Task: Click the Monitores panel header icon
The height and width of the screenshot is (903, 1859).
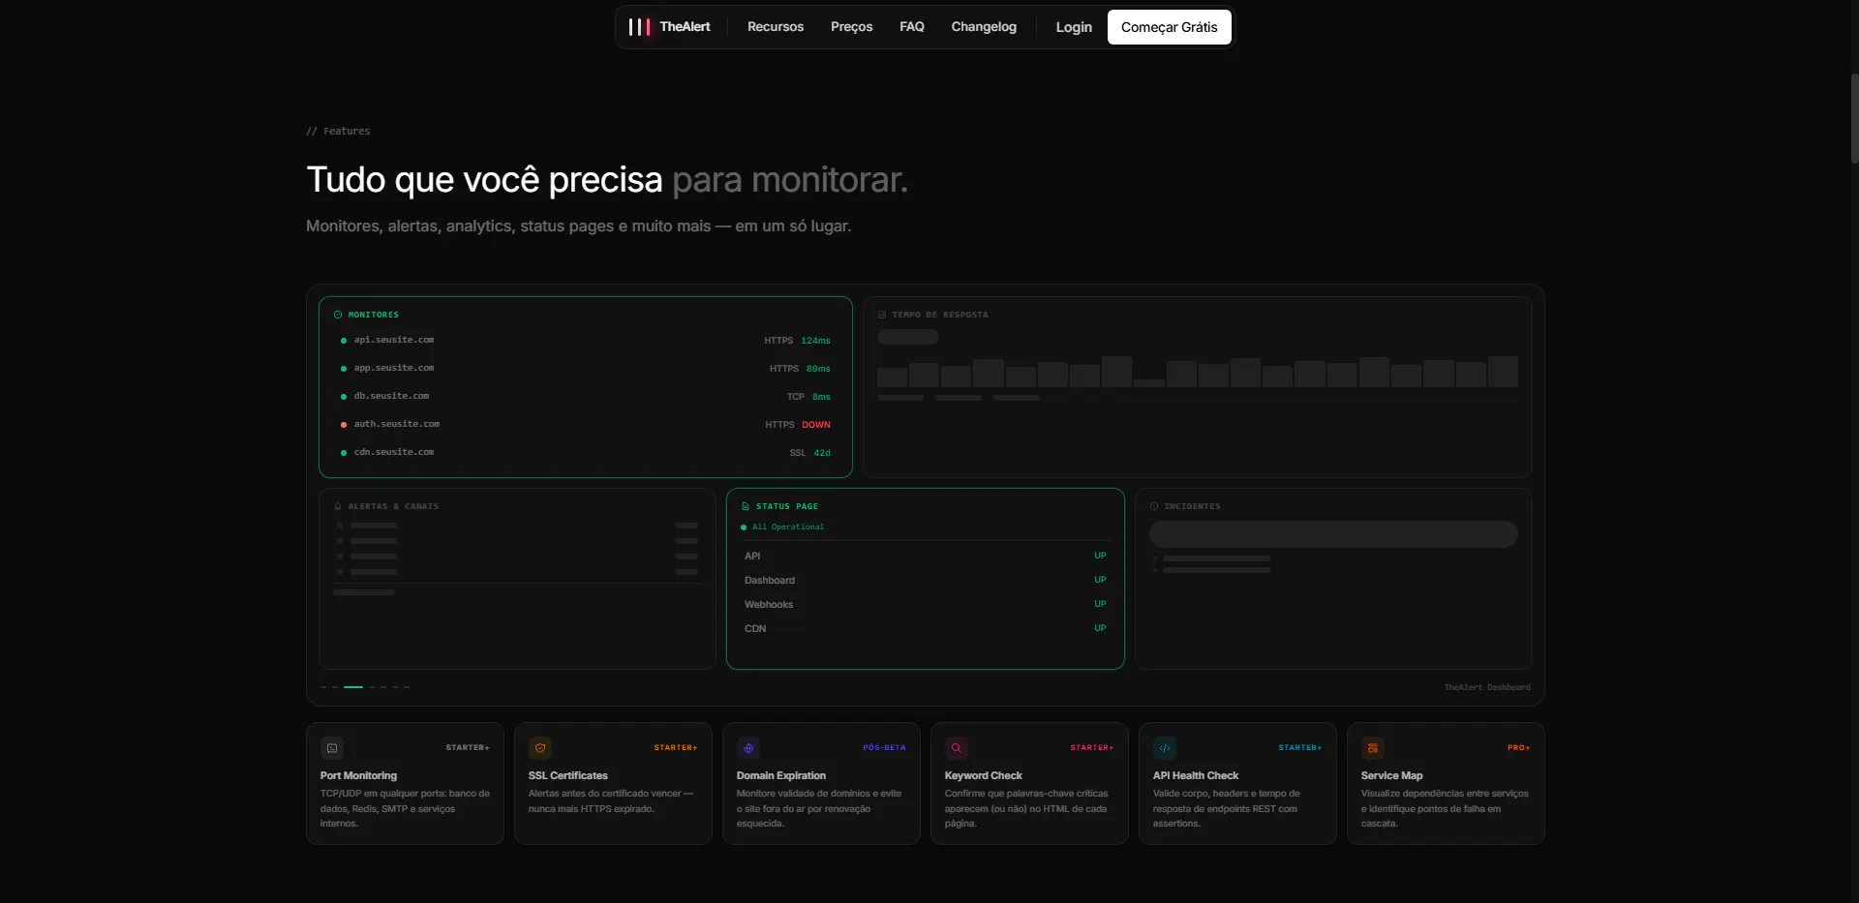Action: 338,315
